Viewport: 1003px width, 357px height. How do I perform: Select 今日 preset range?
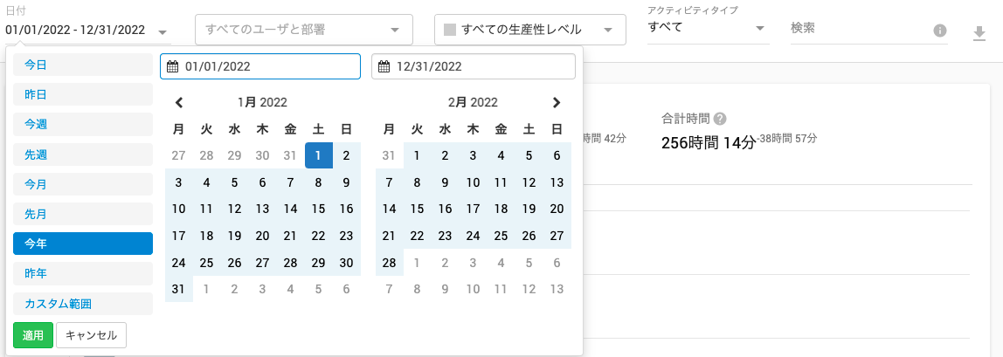83,64
